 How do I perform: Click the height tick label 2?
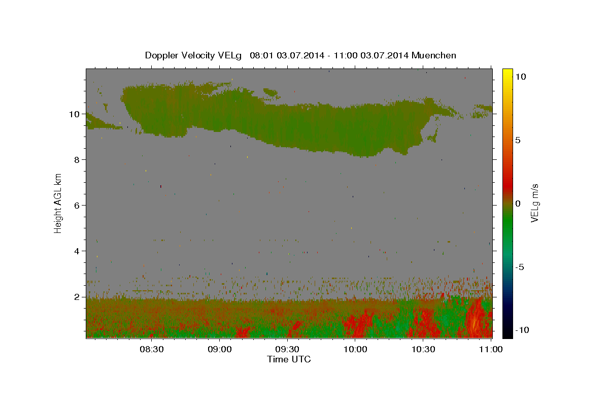(77, 296)
